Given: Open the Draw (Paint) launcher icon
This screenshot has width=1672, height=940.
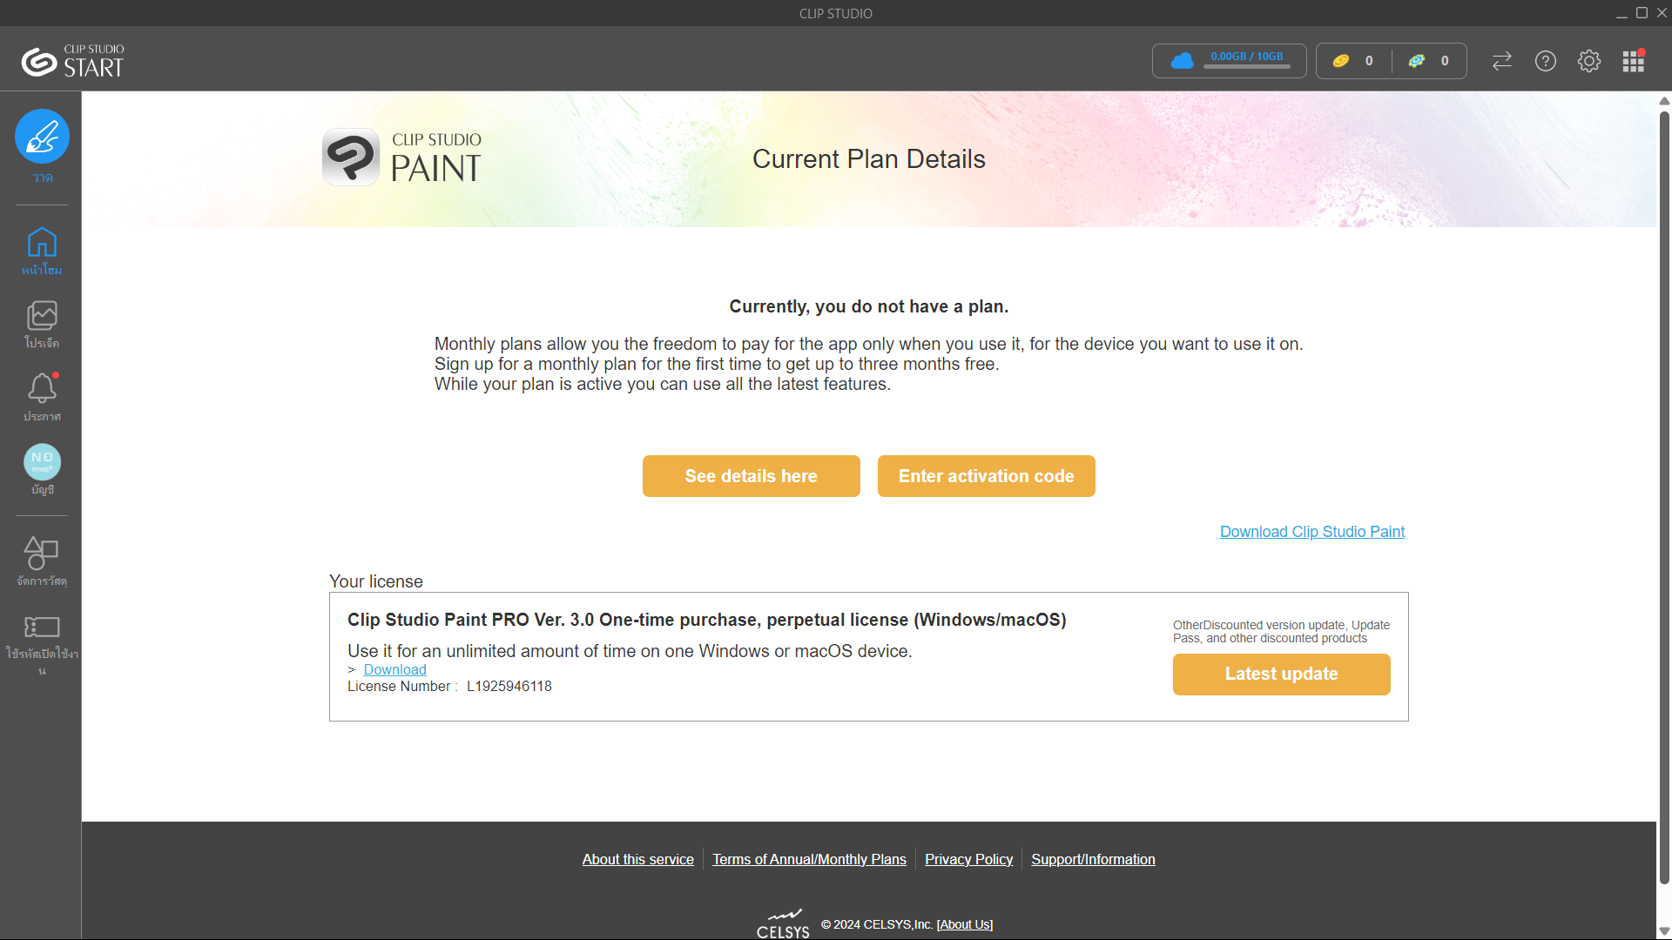Looking at the screenshot, I should [42, 137].
